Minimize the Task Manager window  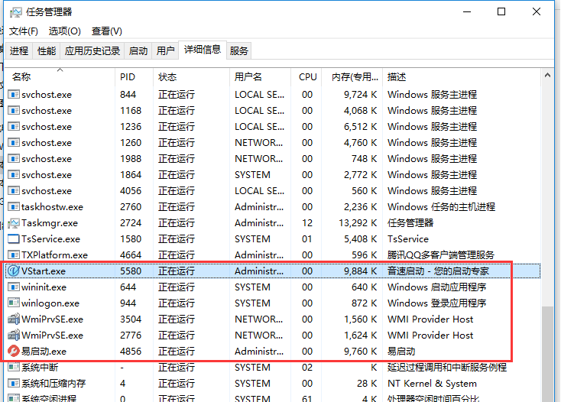click(467, 11)
